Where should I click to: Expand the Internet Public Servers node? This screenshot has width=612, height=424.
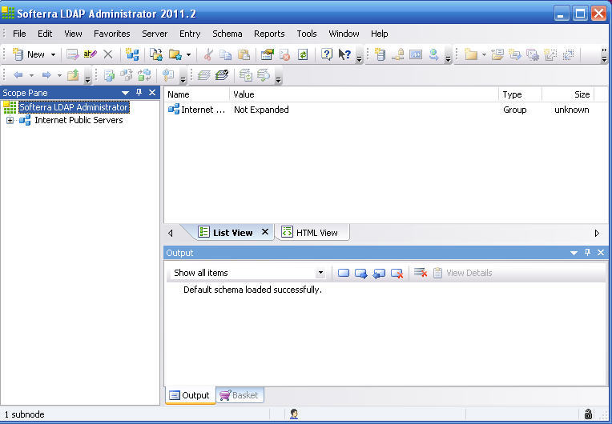click(x=10, y=121)
